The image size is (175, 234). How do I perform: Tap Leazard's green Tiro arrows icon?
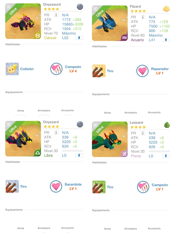point(99,187)
